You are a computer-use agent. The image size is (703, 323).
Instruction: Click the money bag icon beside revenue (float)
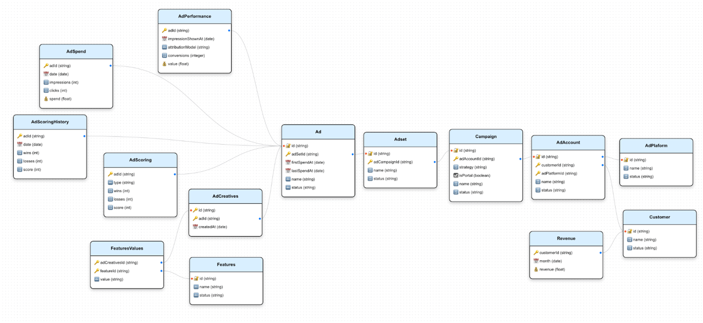(536, 269)
